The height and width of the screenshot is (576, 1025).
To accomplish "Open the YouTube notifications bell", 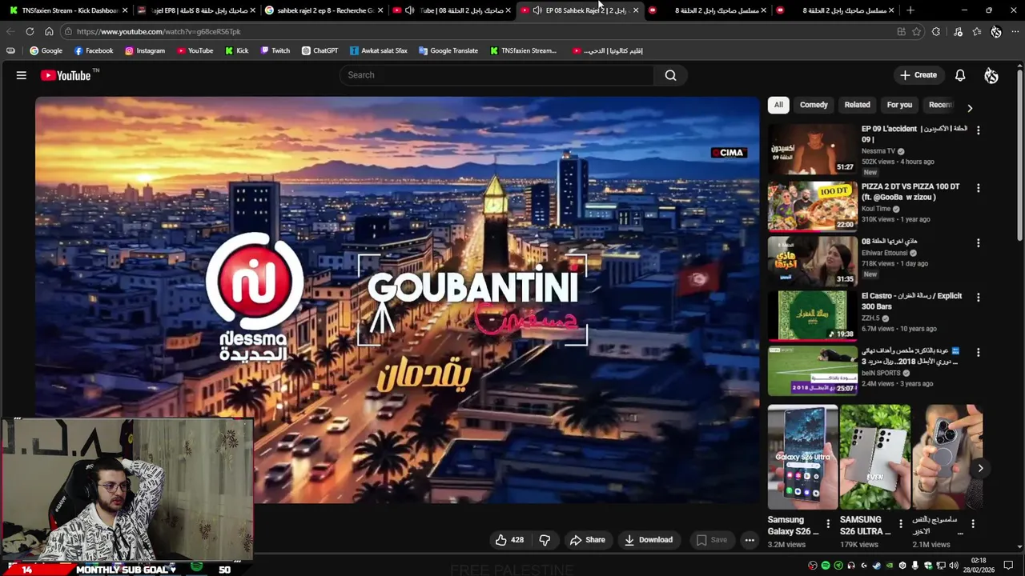I will pos(960,75).
